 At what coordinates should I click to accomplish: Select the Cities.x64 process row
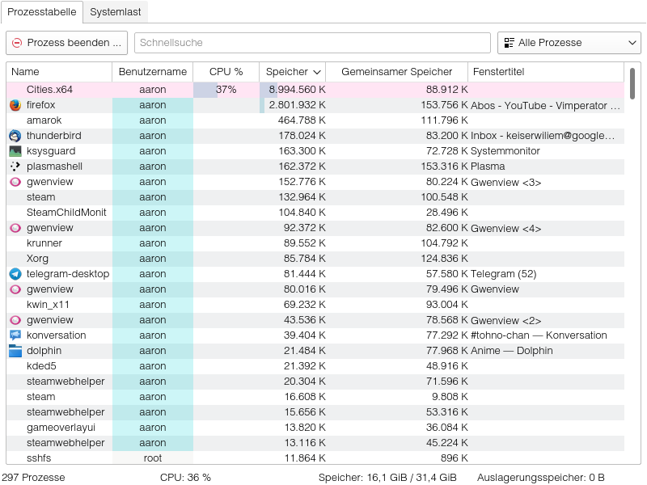[x=315, y=90]
